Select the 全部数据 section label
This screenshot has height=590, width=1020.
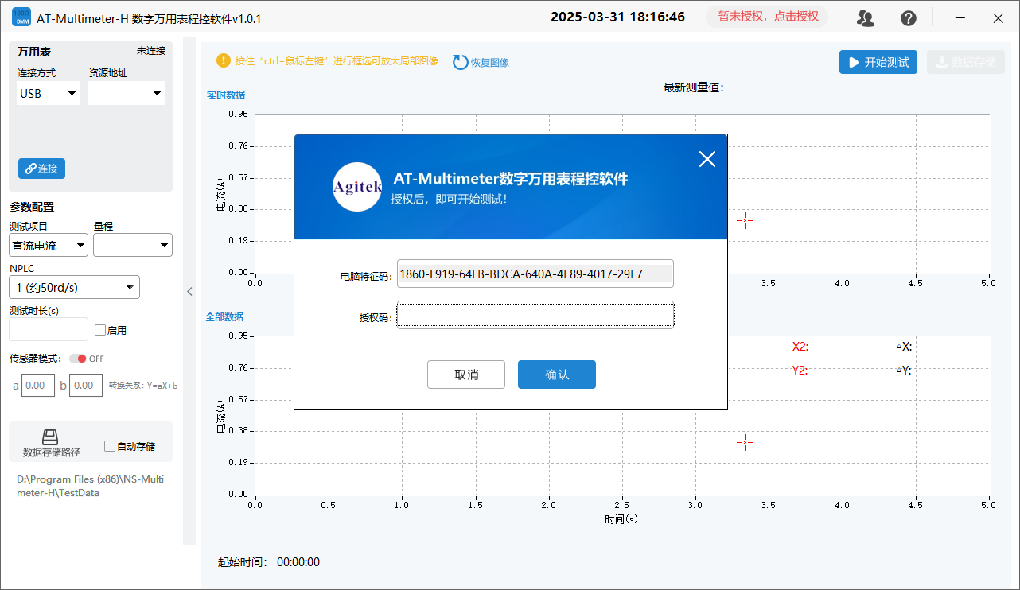point(224,316)
